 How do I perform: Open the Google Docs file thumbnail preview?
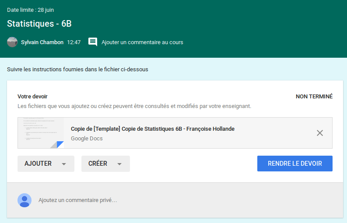[x=41, y=133]
